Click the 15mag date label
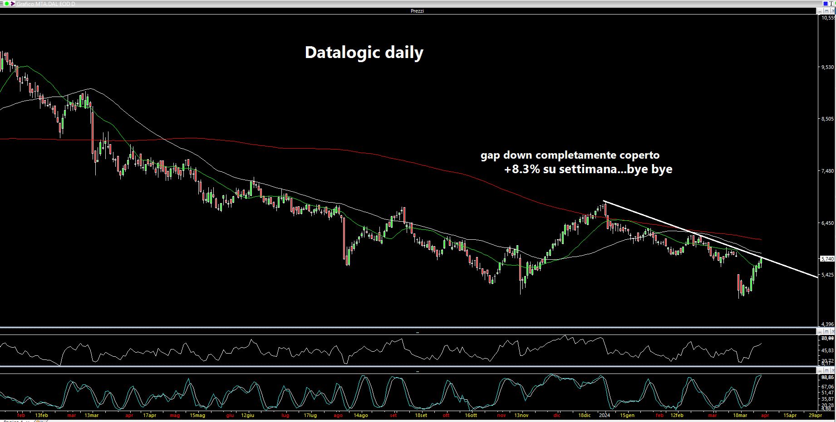 coord(197,415)
